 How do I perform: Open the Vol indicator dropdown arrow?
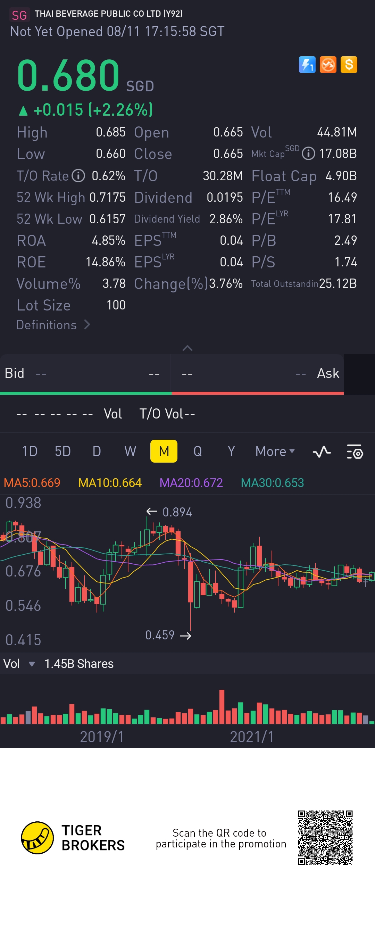coord(32,664)
